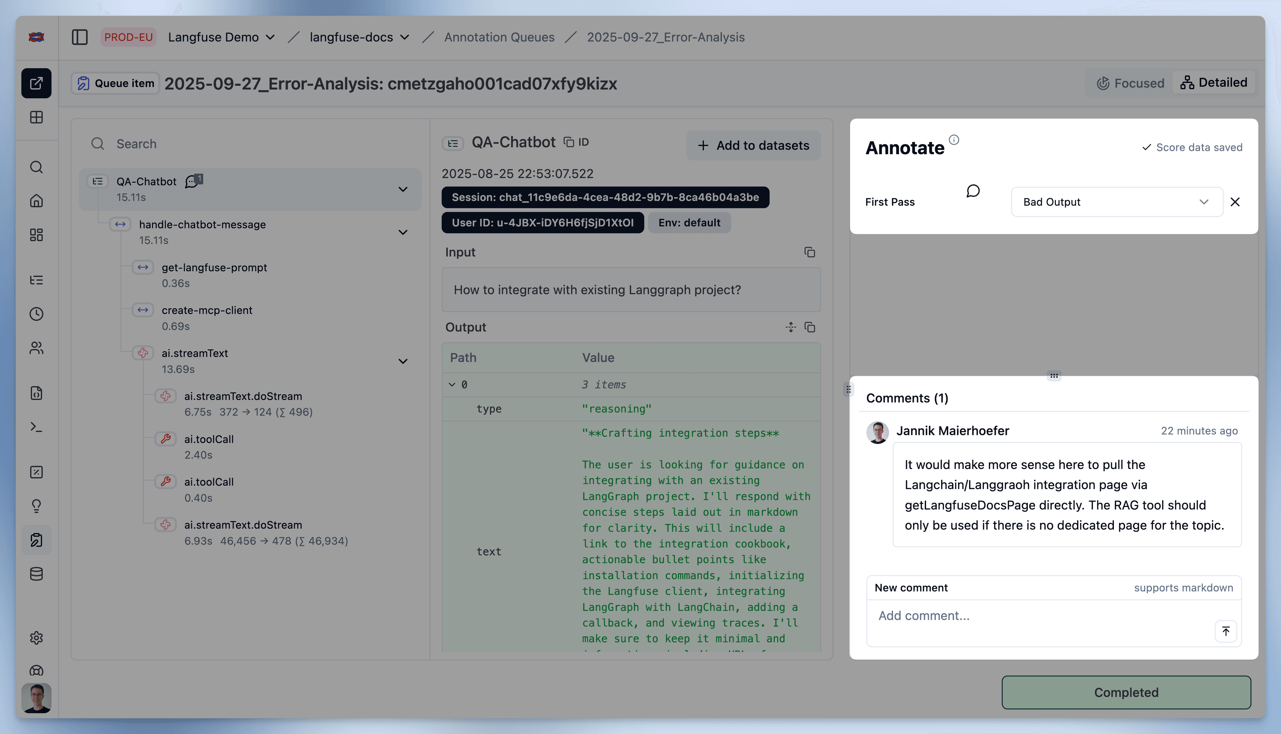Copy the QA-Chatbot trace ID
This screenshot has height=734, width=1281.
(576, 143)
